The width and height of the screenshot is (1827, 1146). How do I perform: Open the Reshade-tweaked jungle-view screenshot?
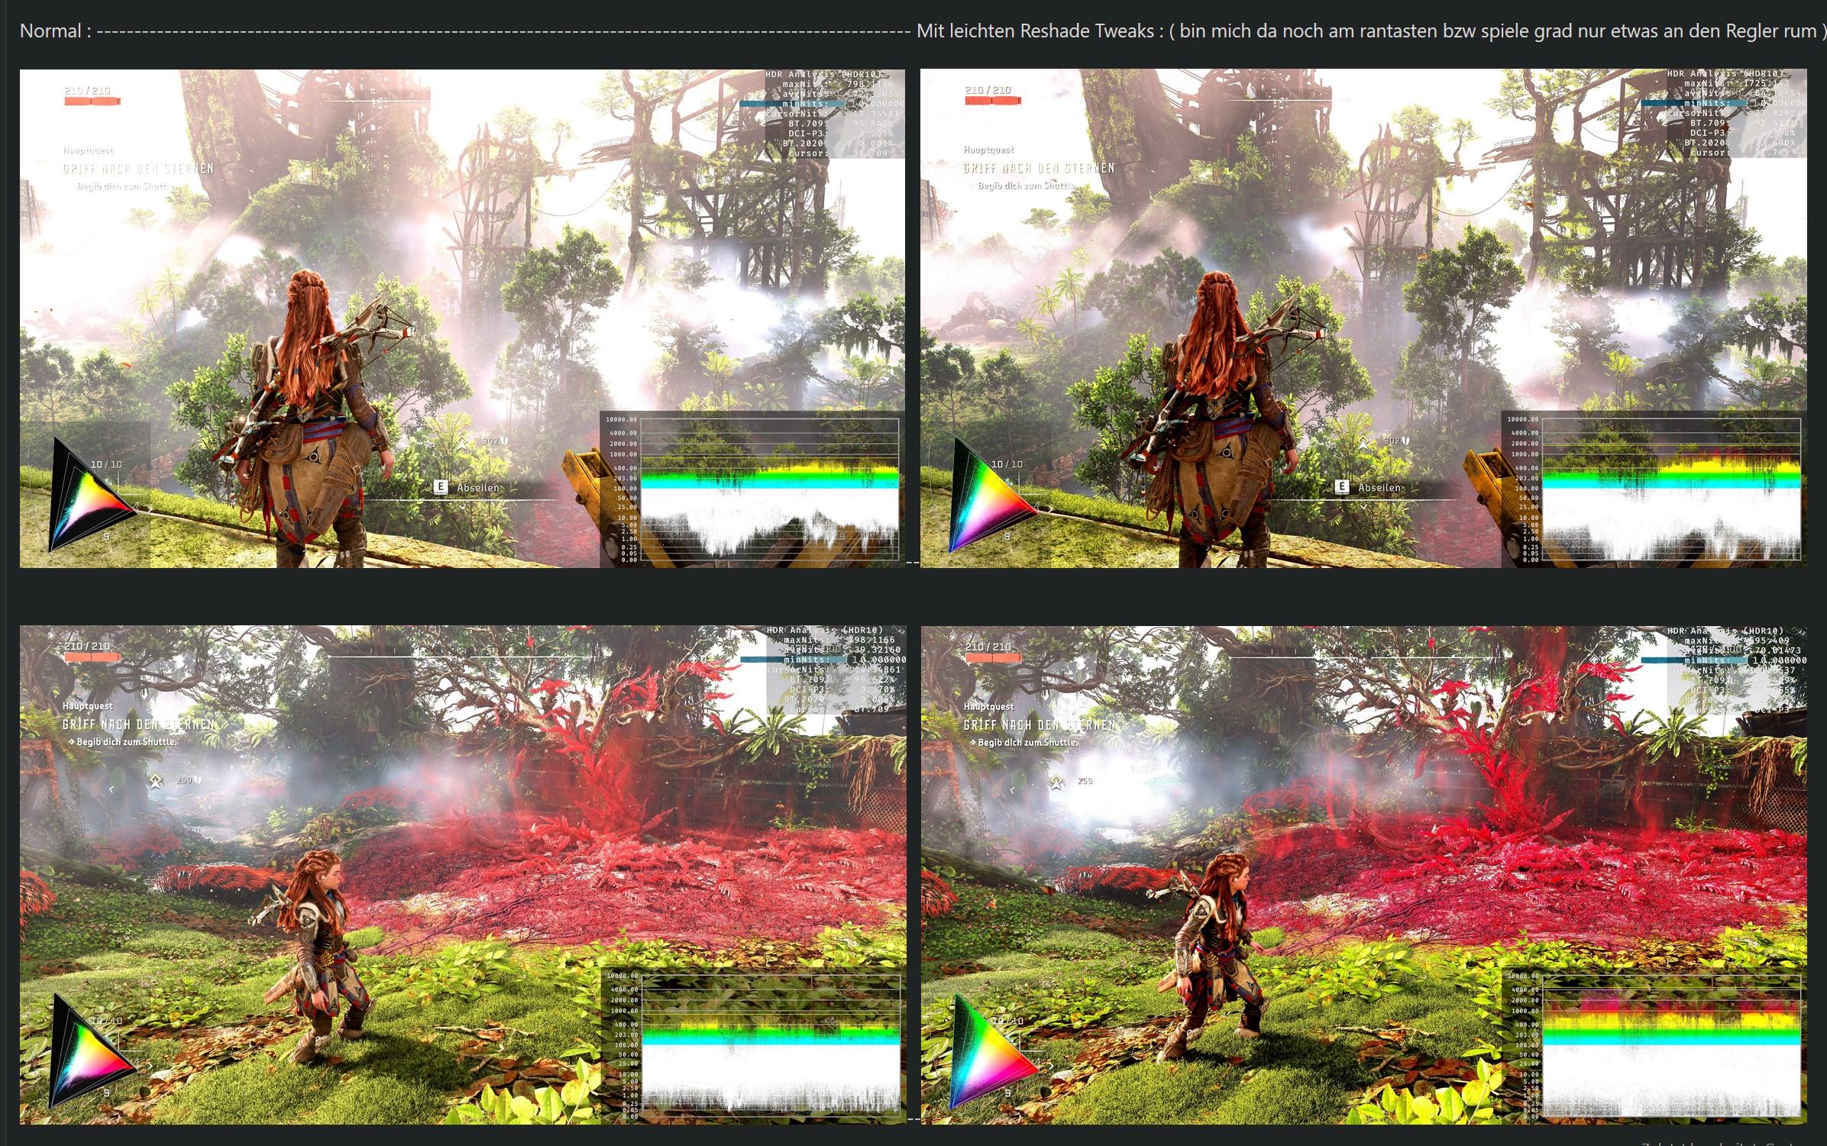tap(1363, 318)
